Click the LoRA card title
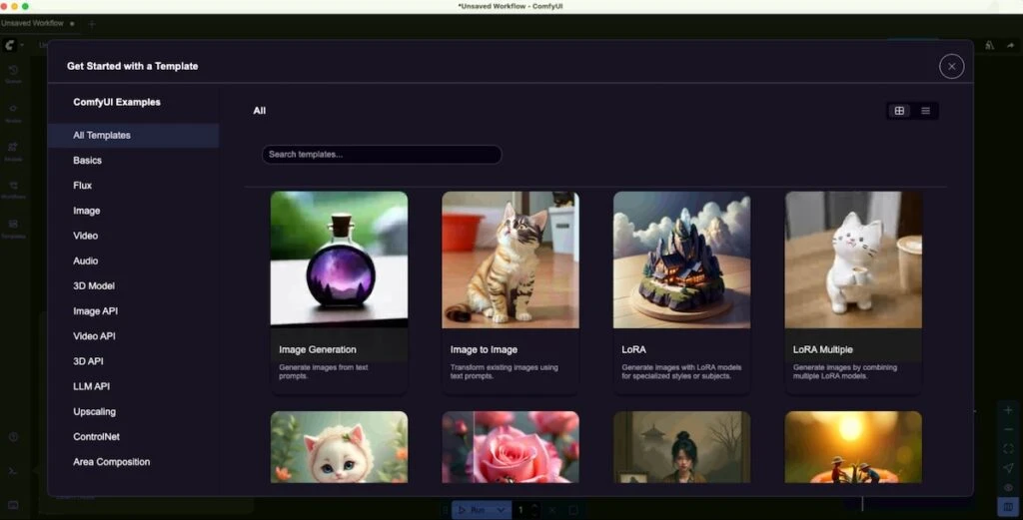The width and height of the screenshot is (1023, 520). (x=633, y=350)
